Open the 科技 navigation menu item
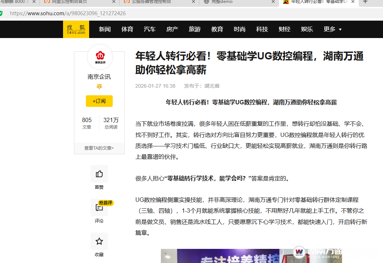The width and height of the screenshot is (383, 263). (x=262, y=29)
